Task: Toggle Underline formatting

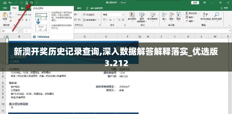Action: click(26, 20)
